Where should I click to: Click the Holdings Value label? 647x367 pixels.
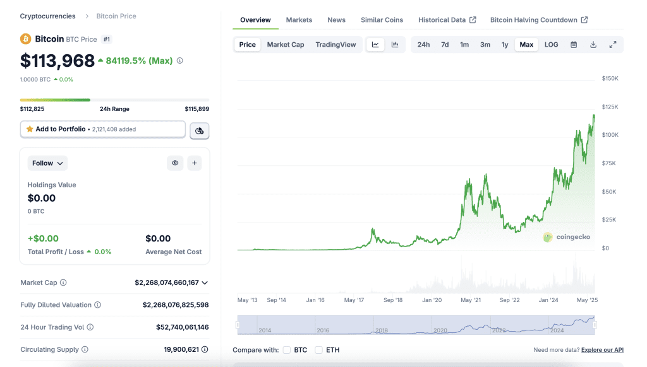point(52,185)
